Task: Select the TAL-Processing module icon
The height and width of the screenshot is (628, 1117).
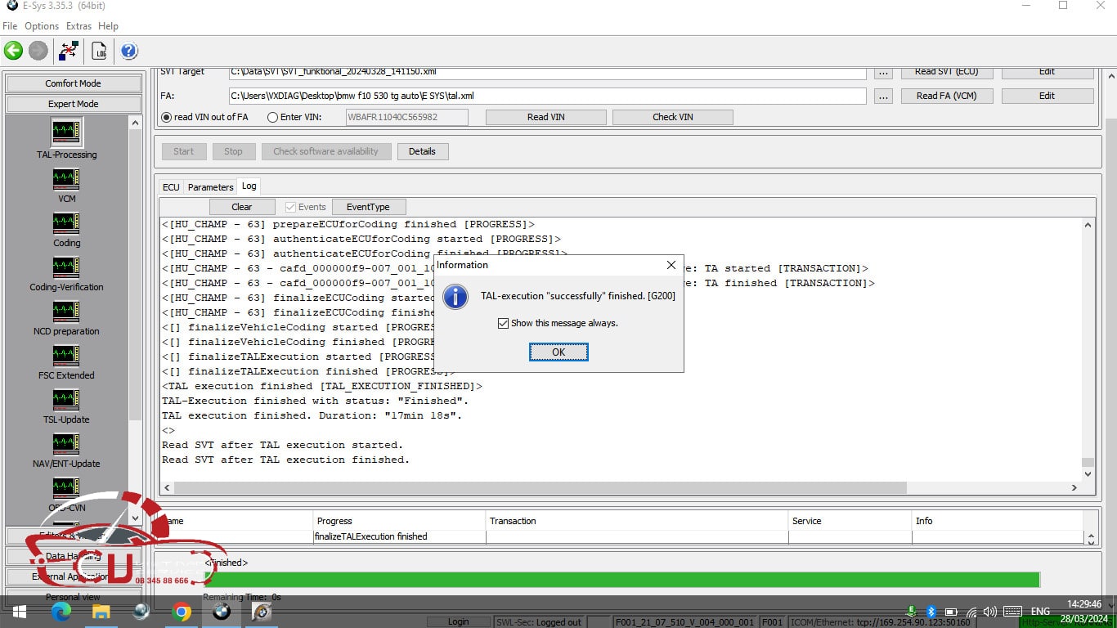Action: point(66,132)
